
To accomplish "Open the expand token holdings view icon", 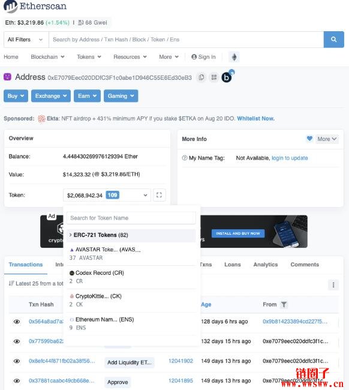I will coord(159,195).
